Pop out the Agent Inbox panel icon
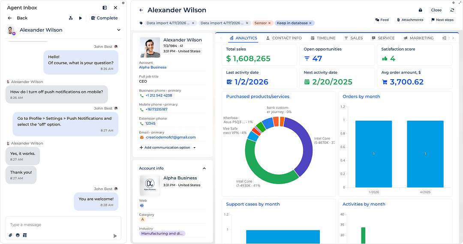The height and width of the screenshot is (244, 463). click(x=105, y=8)
